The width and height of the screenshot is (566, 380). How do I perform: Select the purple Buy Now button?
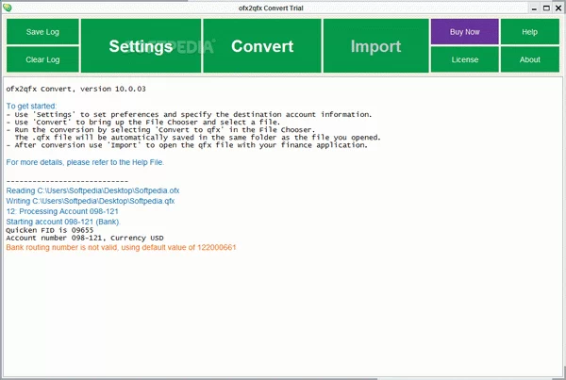[x=465, y=32]
